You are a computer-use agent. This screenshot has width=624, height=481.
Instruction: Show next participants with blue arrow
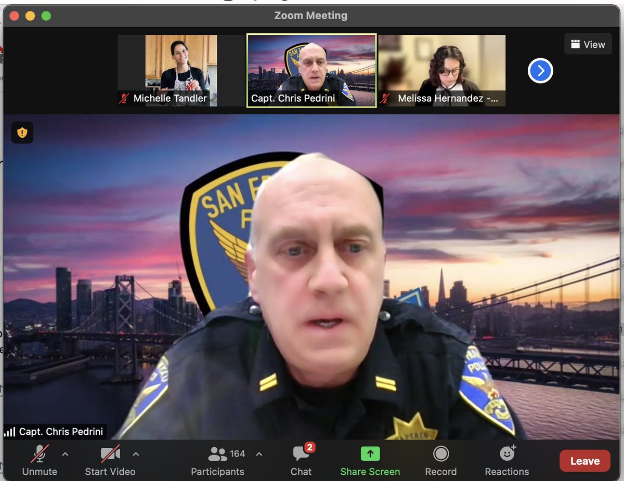point(540,71)
